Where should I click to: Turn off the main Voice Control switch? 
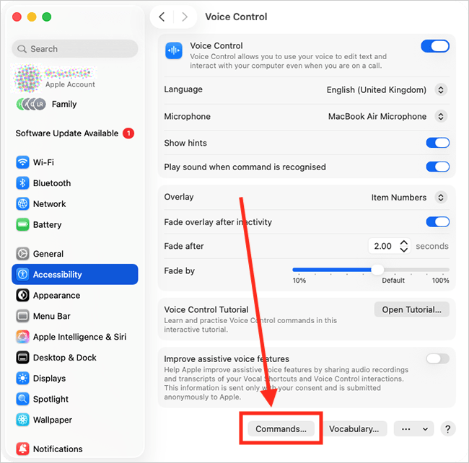tap(435, 46)
